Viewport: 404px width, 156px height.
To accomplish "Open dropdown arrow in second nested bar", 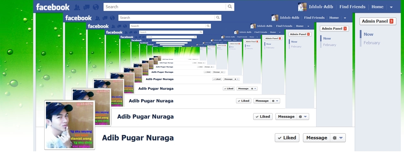I will coord(345,18).
